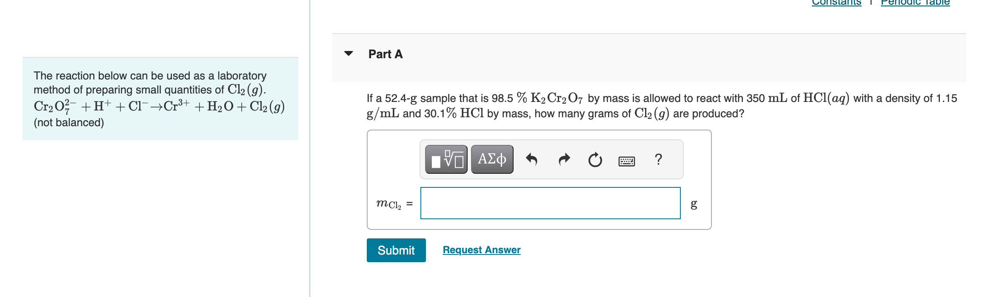Click the Part A disclosure triangle
Screen dimensions: 991x297
348,54
